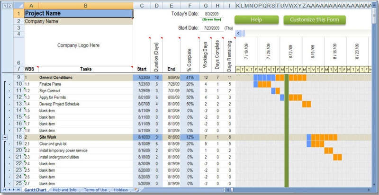Viewport: 379px width, 195px height.
Task: Select the Project Name cell
Action: pyautogui.click(x=79, y=13)
